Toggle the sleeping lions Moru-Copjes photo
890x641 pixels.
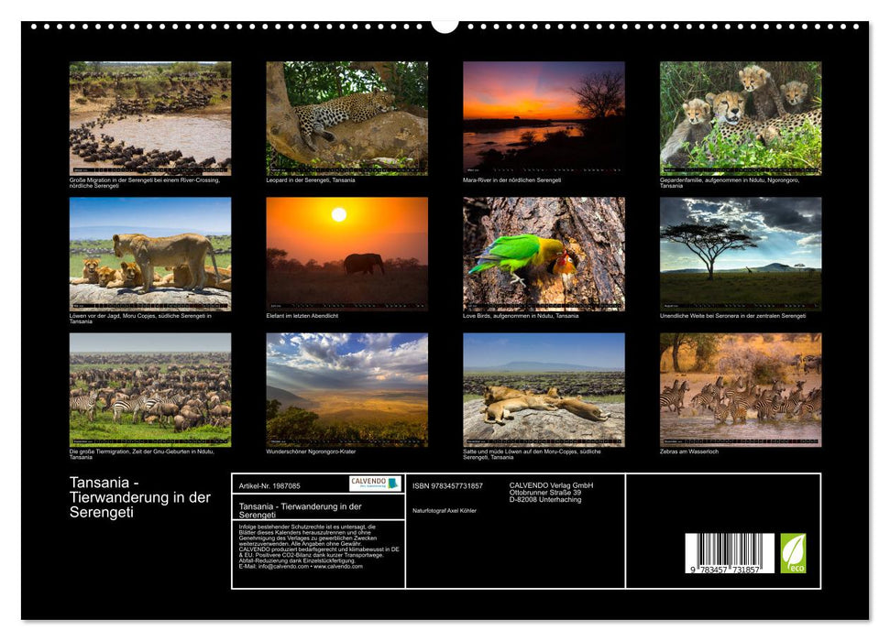tap(543, 388)
